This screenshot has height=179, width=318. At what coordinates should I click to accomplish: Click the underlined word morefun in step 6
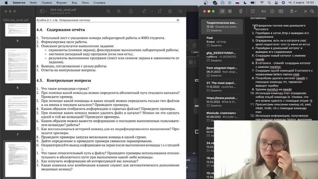pyautogui.click(x=275, y=67)
